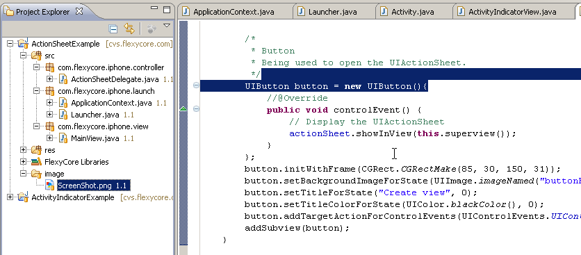Click ActivityIndicatorExample project icon
This screenshot has height=255, width=581.
(23, 197)
